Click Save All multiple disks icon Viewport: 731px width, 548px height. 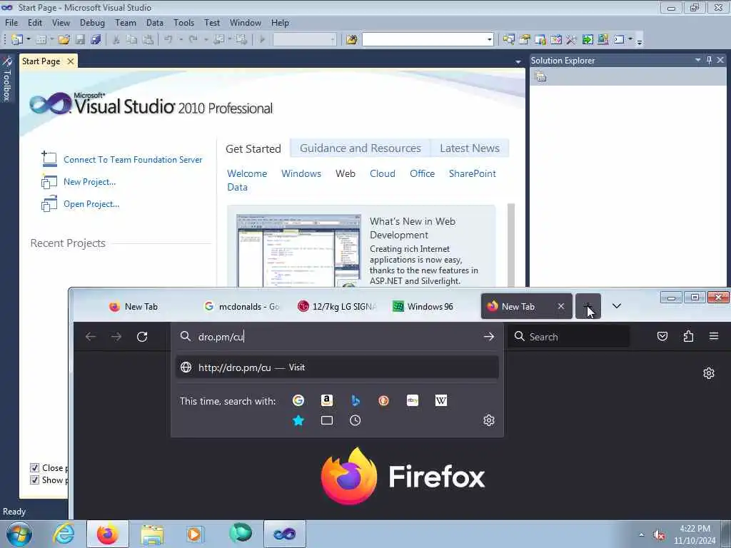click(x=96, y=40)
